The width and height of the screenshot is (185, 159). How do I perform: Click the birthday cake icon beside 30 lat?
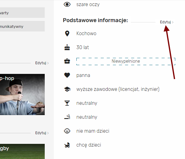point(67,47)
